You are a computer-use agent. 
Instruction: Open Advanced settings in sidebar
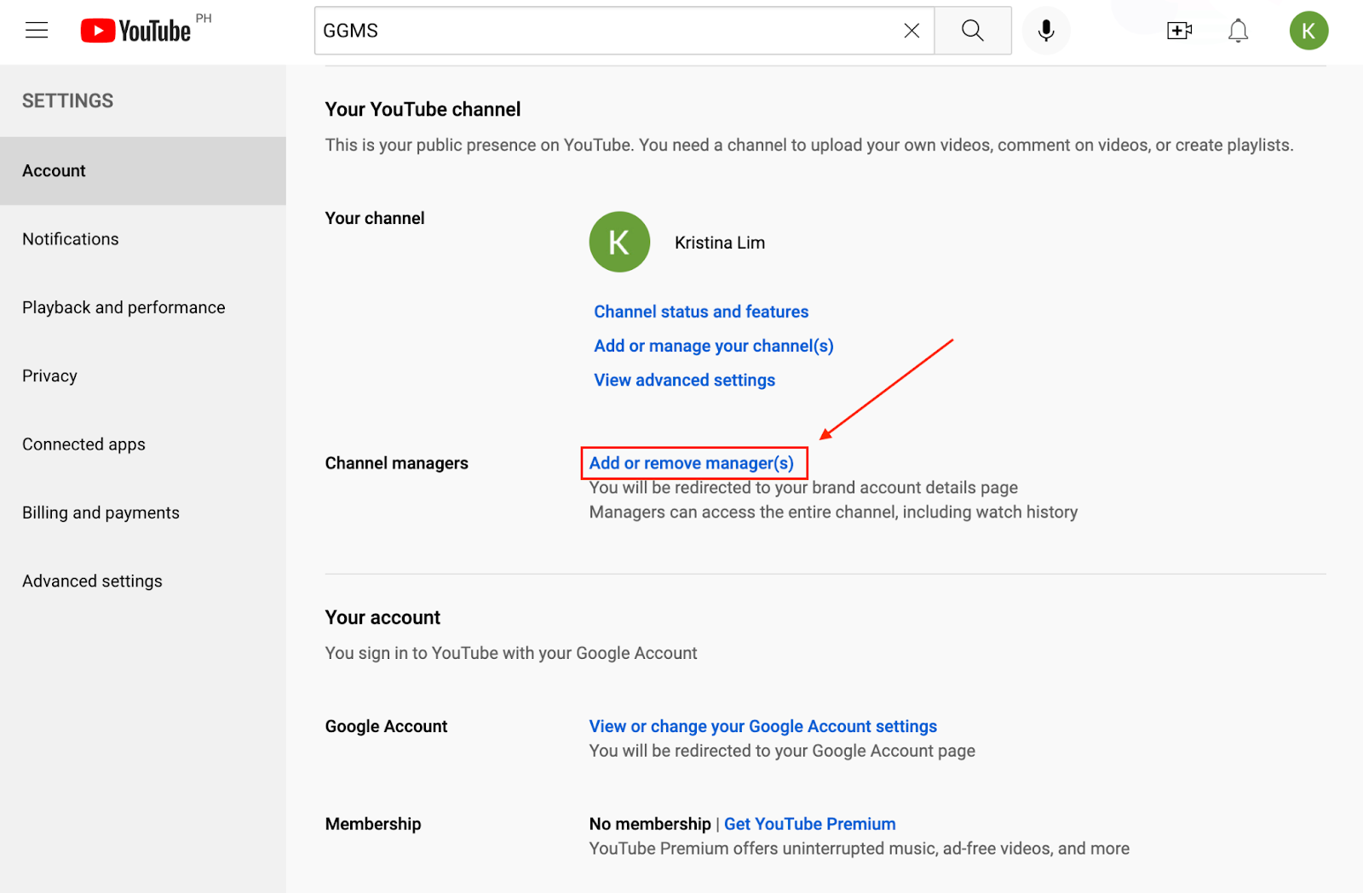pos(143,581)
